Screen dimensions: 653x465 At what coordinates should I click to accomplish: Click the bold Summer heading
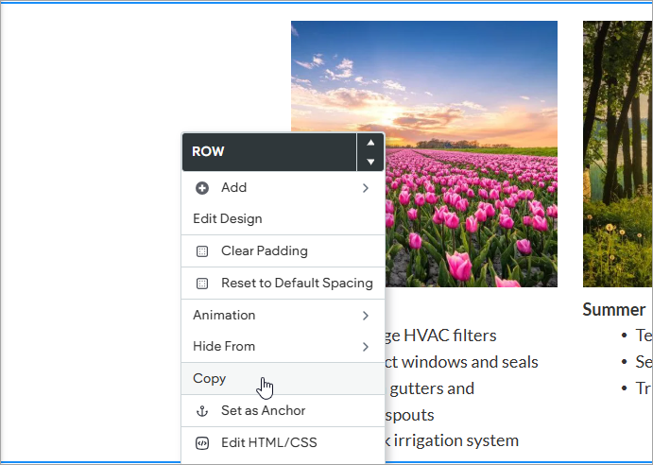click(613, 310)
